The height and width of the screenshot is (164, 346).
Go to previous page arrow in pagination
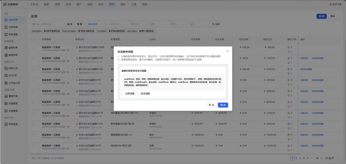288,158
